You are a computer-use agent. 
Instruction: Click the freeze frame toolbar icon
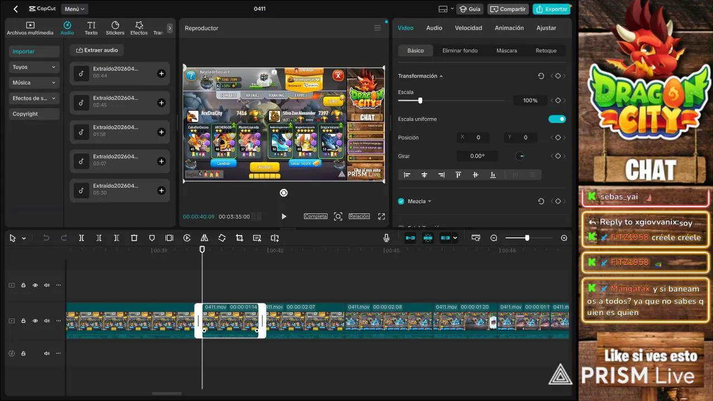[169, 238]
